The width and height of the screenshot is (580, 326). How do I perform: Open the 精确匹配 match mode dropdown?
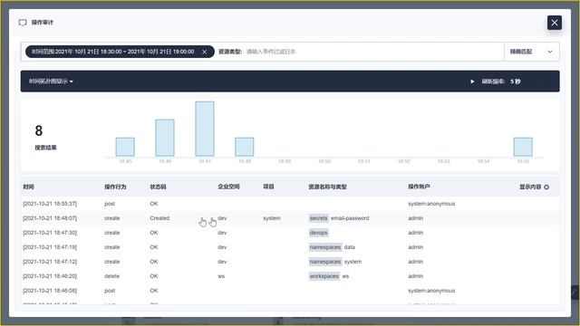531,52
